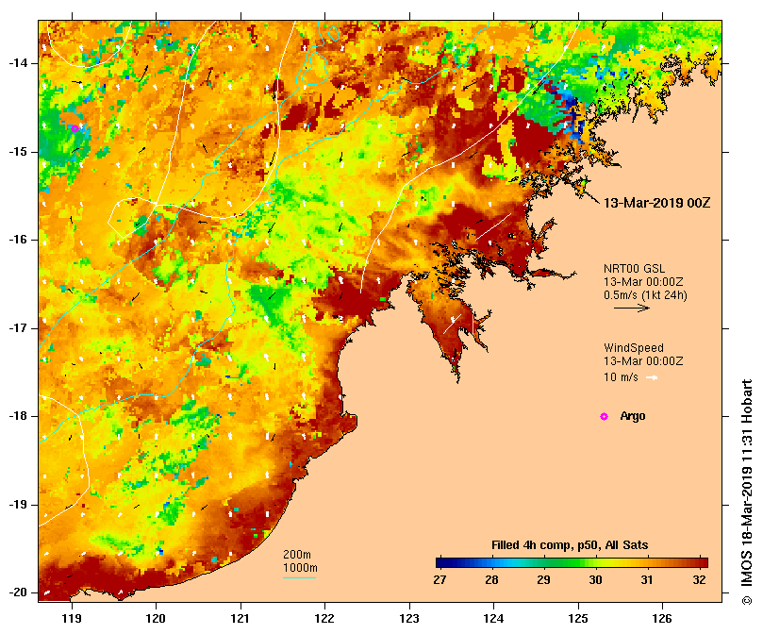Click longitude axis label '125'
The width and height of the screenshot is (763, 634).
578,618
